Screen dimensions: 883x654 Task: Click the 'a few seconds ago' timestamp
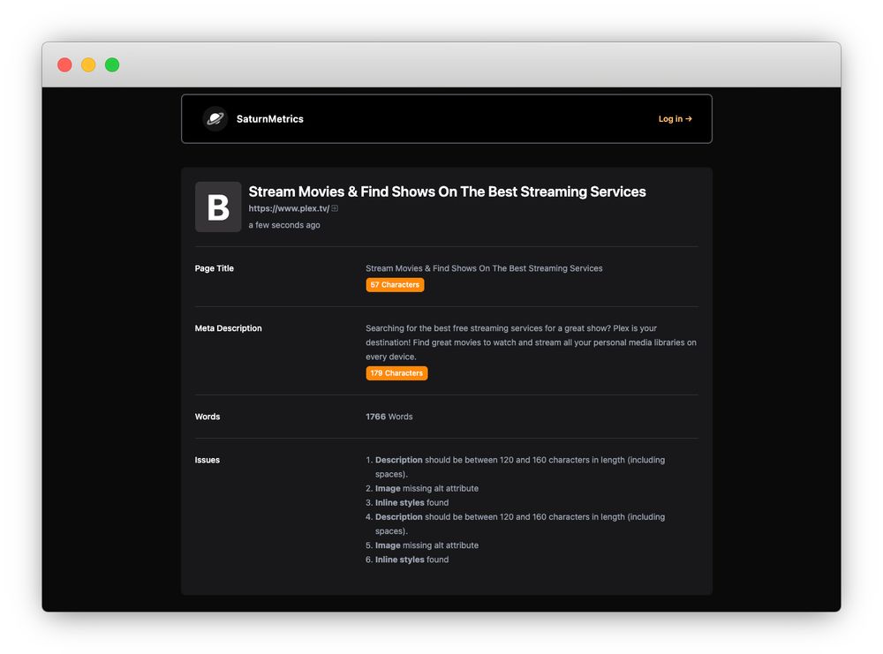(x=284, y=224)
